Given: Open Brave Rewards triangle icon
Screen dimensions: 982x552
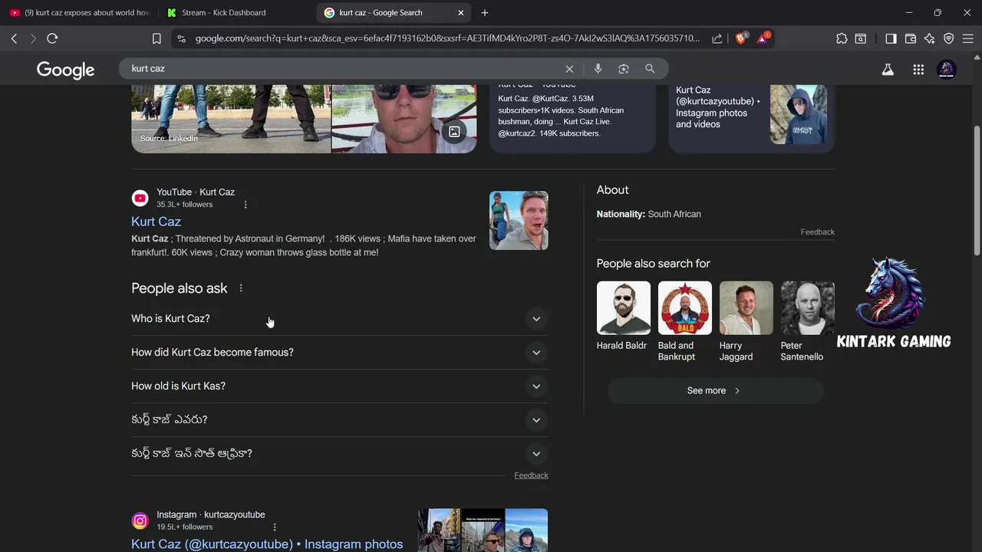Looking at the screenshot, I should point(763,38).
